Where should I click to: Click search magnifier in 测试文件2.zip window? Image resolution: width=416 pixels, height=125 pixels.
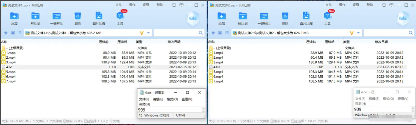(x=411, y=33)
